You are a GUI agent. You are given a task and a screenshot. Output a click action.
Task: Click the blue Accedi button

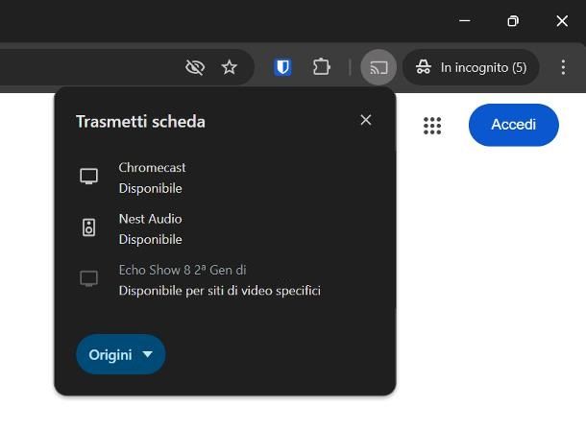(514, 125)
